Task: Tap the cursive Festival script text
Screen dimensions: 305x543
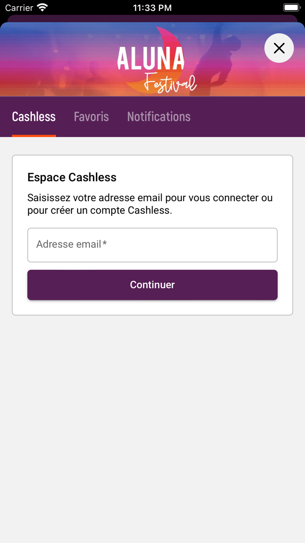Action: click(170, 82)
